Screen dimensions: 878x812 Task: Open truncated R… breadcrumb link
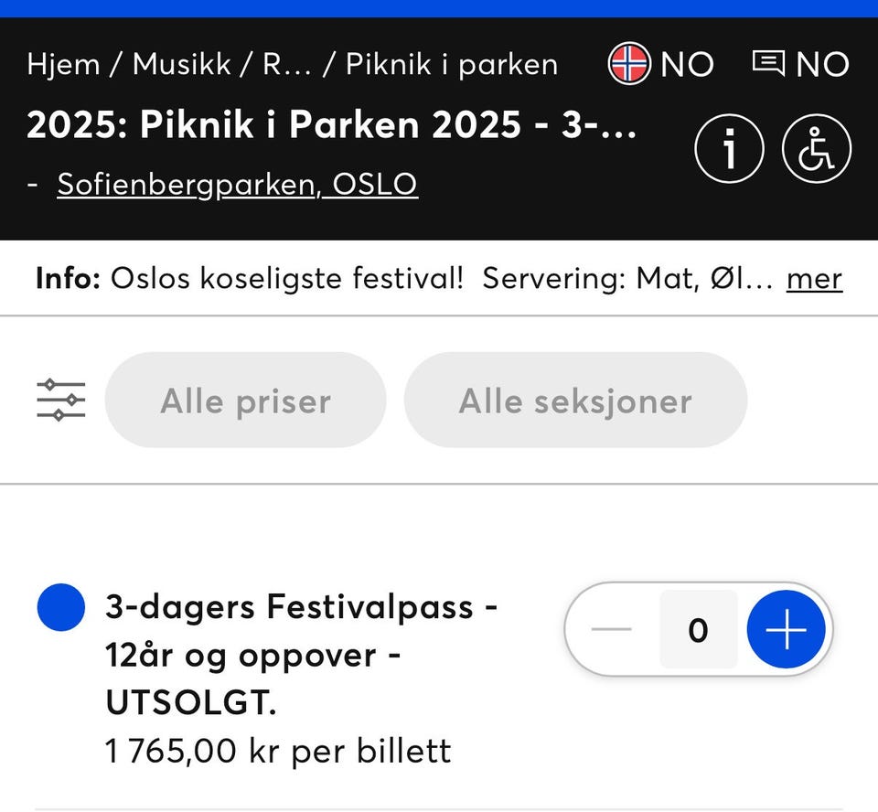[287, 64]
